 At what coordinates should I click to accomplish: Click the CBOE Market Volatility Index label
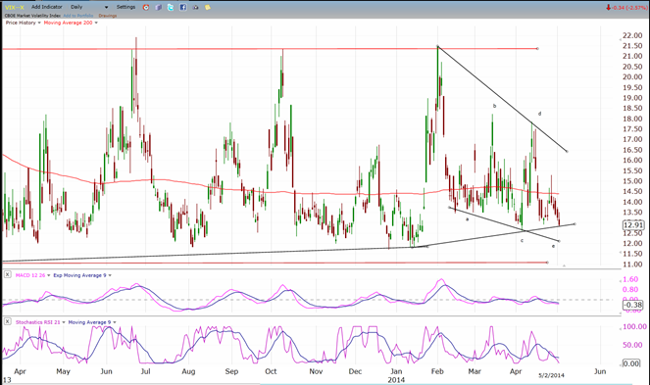(x=32, y=16)
